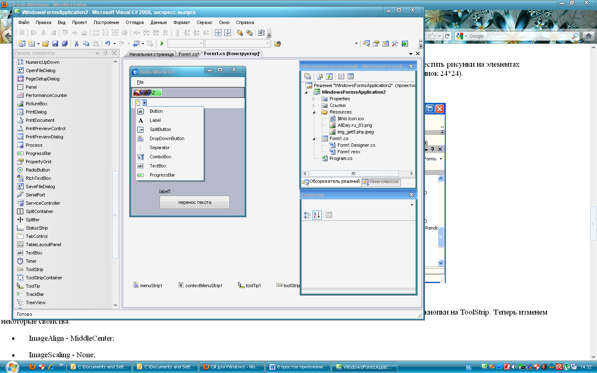Click the Save diskette icon
597x373 pixels.
pos(55,44)
